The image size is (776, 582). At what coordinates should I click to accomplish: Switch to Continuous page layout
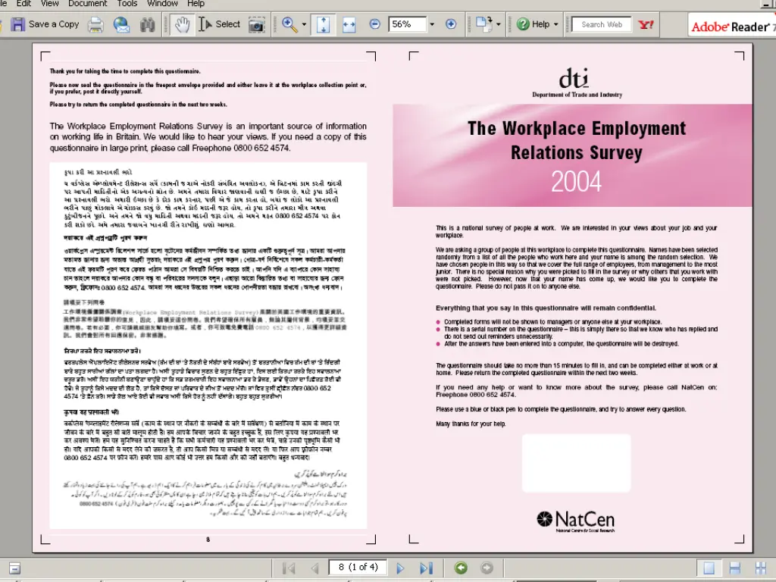735,568
